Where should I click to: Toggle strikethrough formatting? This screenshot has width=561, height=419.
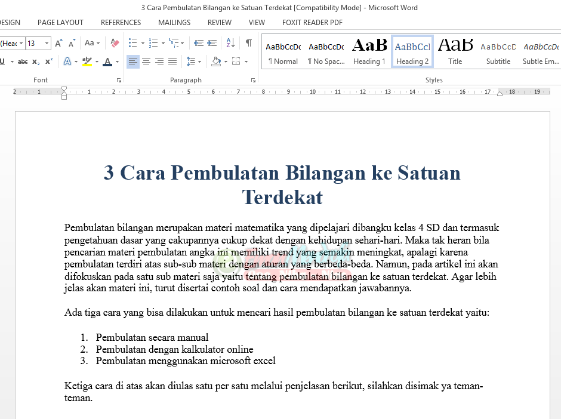pyautogui.click(x=23, y=60)
